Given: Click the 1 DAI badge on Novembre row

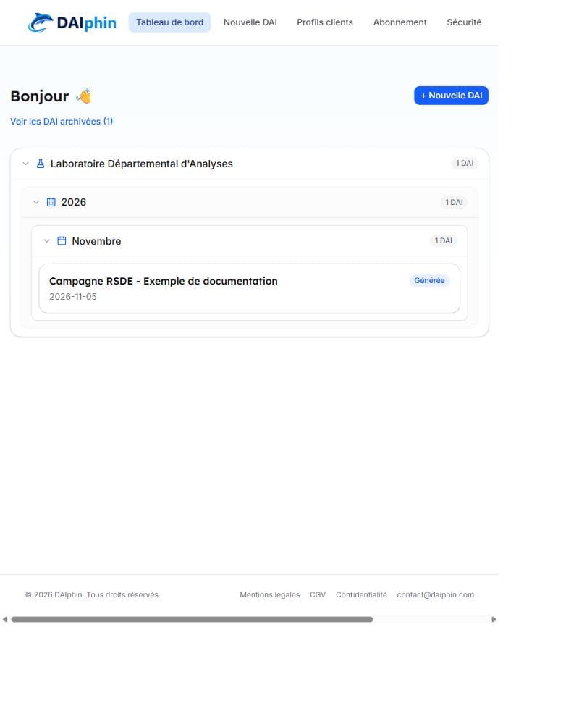Looking at the screenshot, I should pos(443,240).
